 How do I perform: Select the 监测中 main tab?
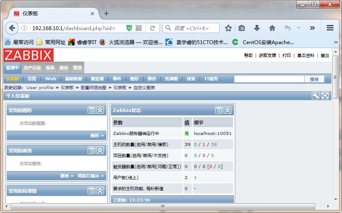12,67
